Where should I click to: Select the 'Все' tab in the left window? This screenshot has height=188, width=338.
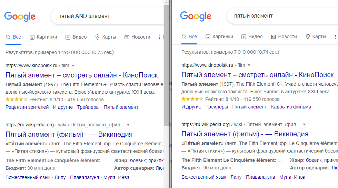[x=13, y=37]
